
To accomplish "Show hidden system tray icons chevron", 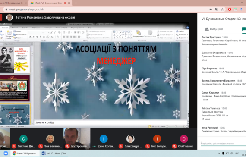I will point(219,154).
